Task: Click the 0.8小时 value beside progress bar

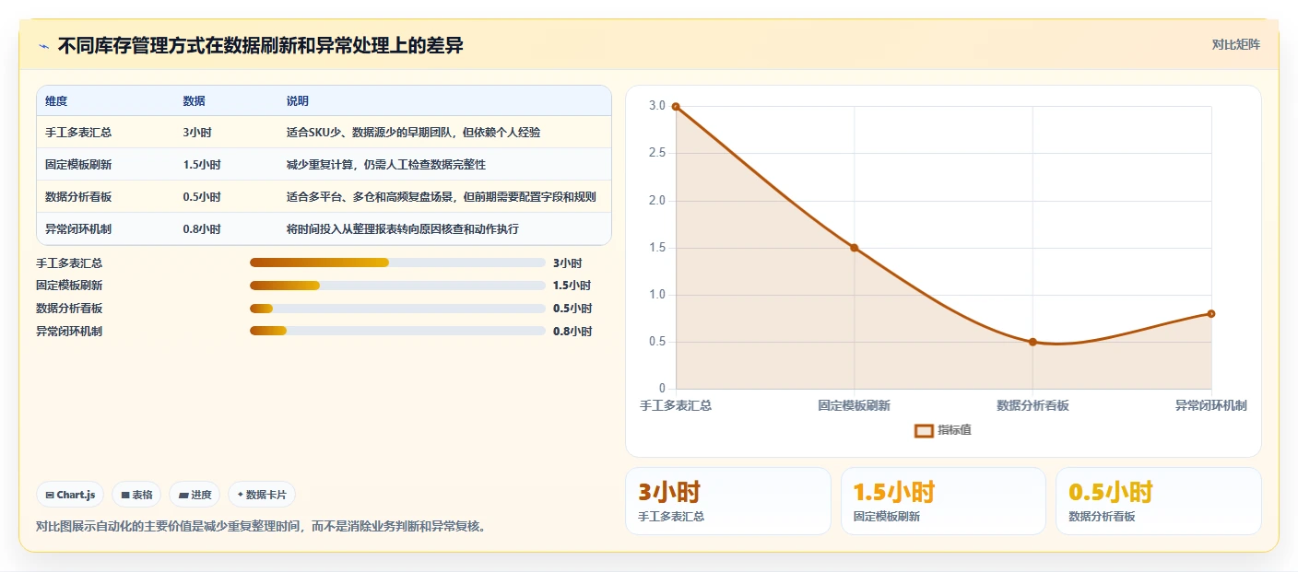Action: [572, 332]
